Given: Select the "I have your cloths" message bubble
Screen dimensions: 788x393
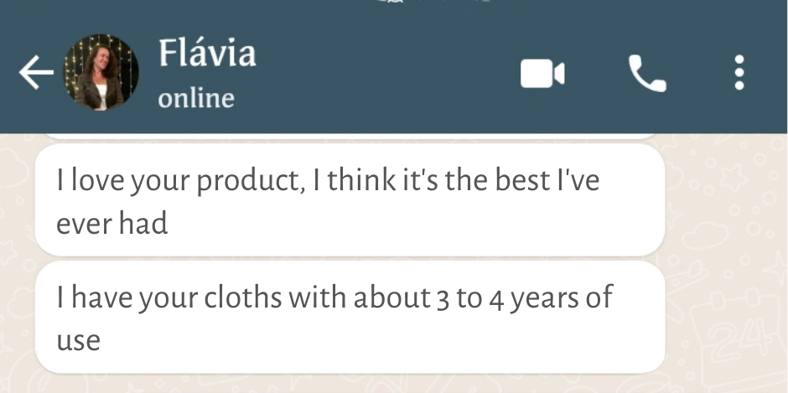Looking at the screenshot, I should (x=350, y=318).
